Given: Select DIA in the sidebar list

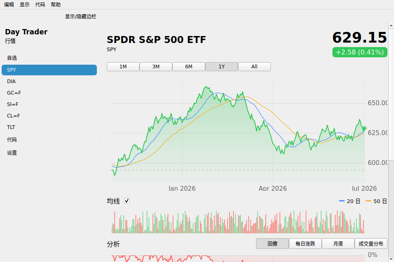Looking at the screenshot, I should tap(49, 81).
